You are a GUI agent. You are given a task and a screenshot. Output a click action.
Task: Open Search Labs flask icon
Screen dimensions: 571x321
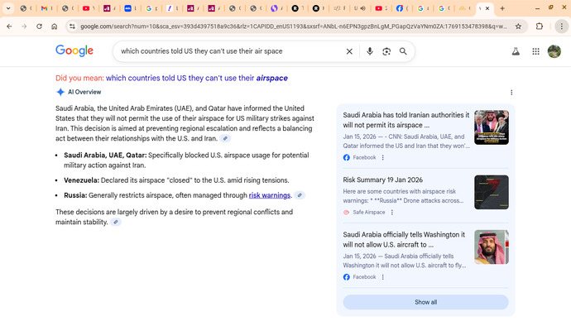[x=516, y=51]
